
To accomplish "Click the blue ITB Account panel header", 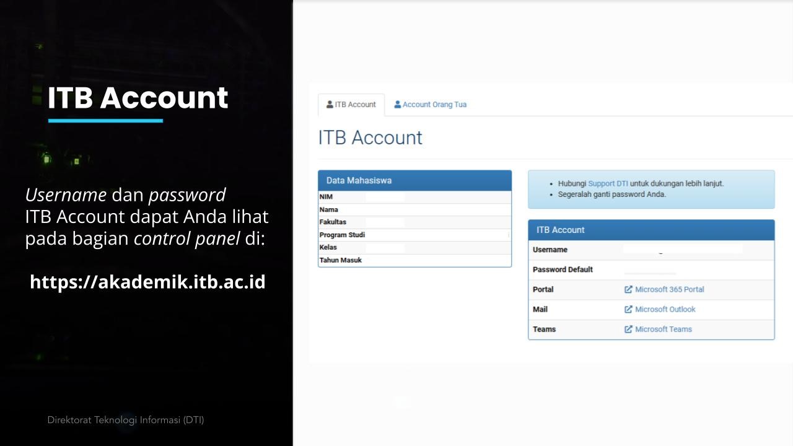I will tap(651, 230).
